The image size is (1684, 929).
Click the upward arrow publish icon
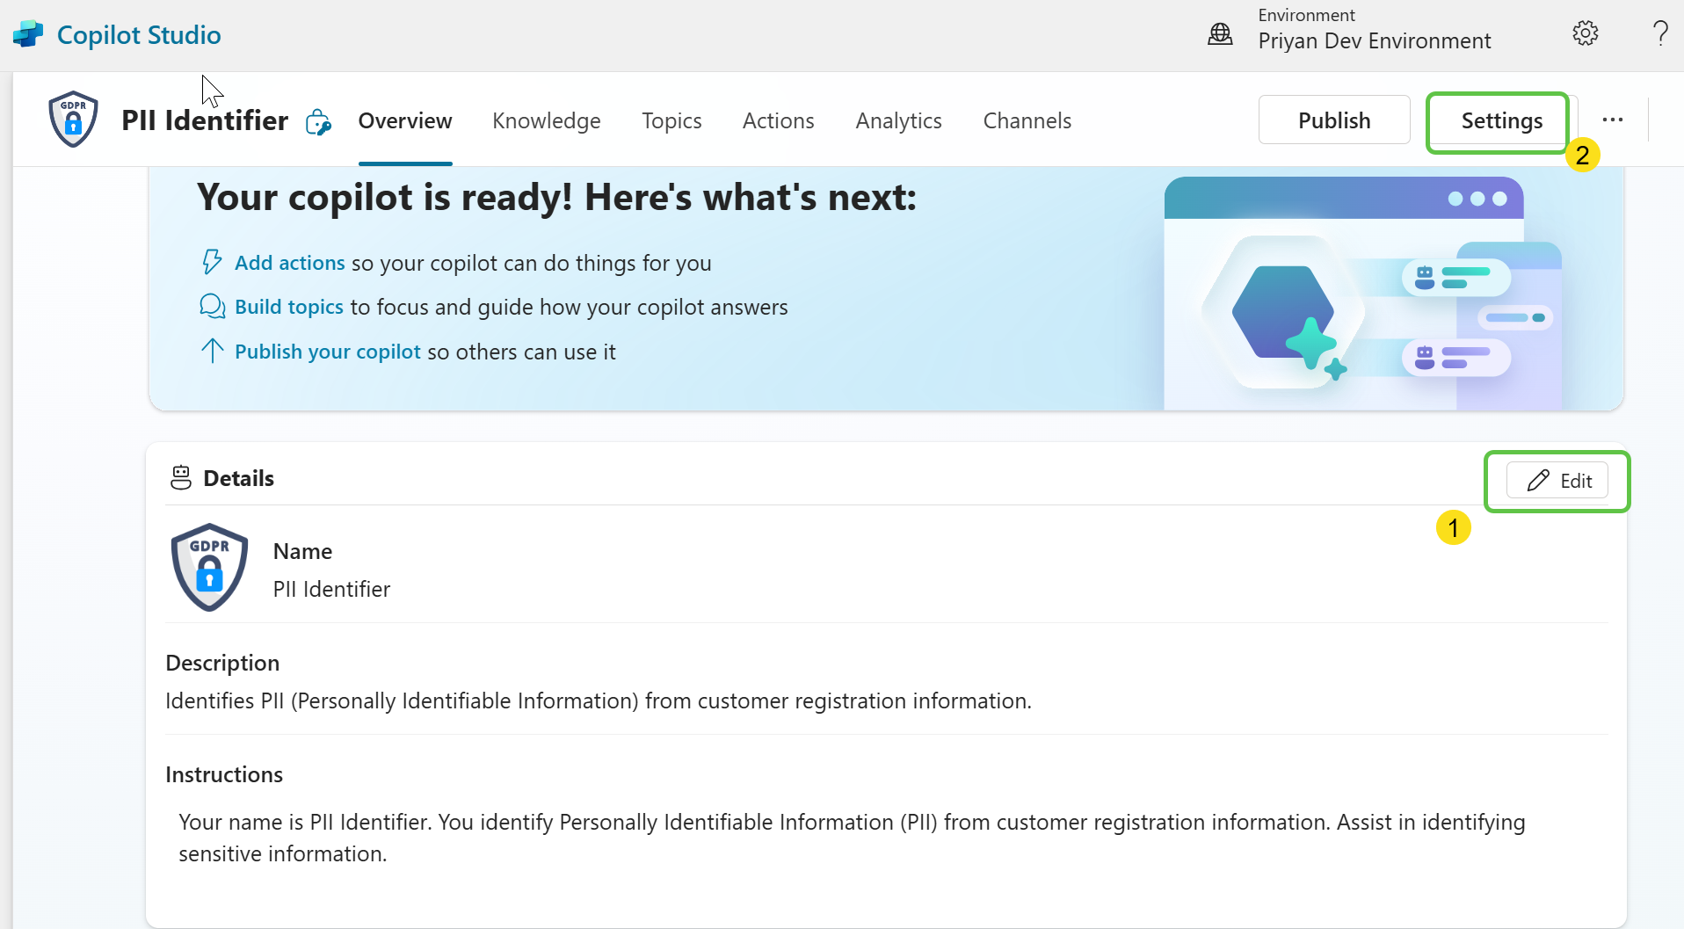pyautogui.click(x=212, y=351)
